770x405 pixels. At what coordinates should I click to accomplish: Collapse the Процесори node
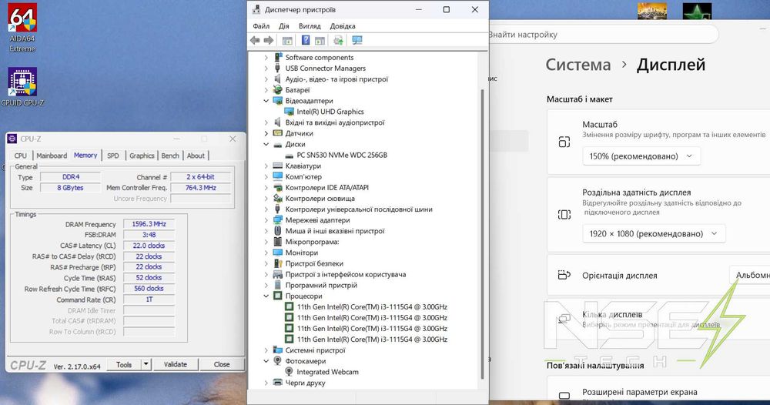[266, 296]
